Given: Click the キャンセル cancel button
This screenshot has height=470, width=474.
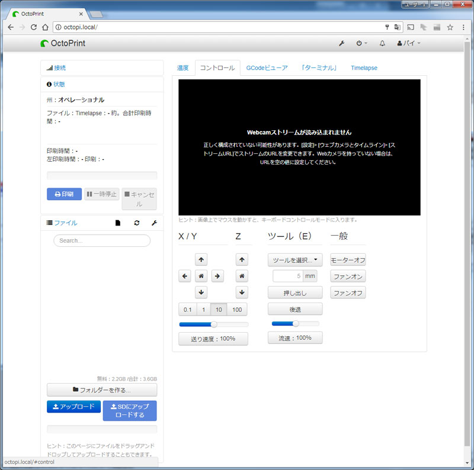Looking at the screenshot, I should coord(139,199).
